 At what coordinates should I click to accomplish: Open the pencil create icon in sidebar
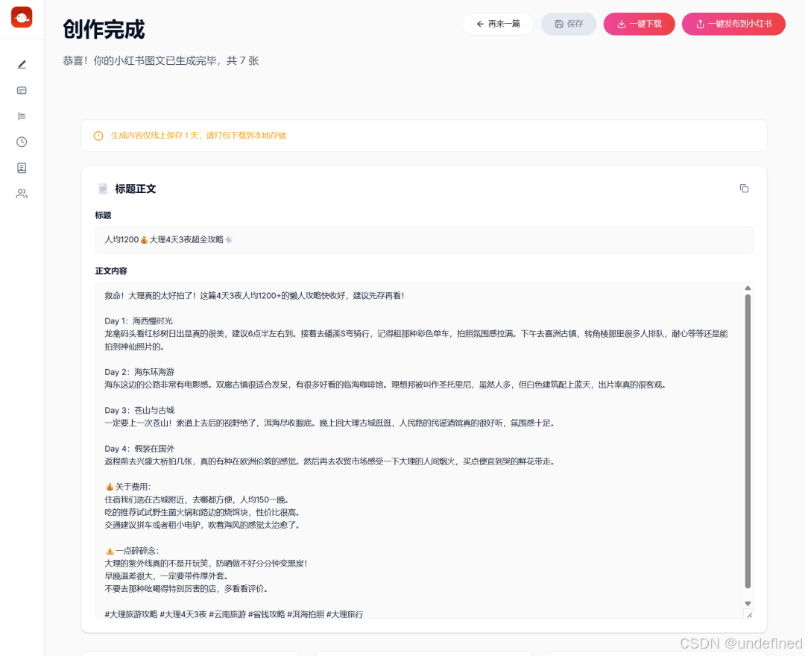22,65
